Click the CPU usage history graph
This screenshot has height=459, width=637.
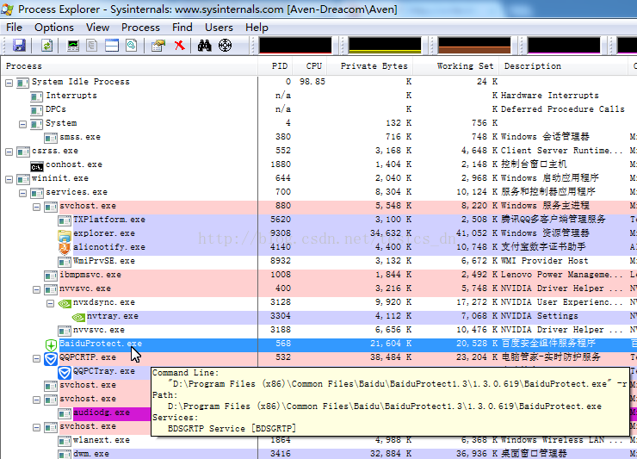coord(295,46)
